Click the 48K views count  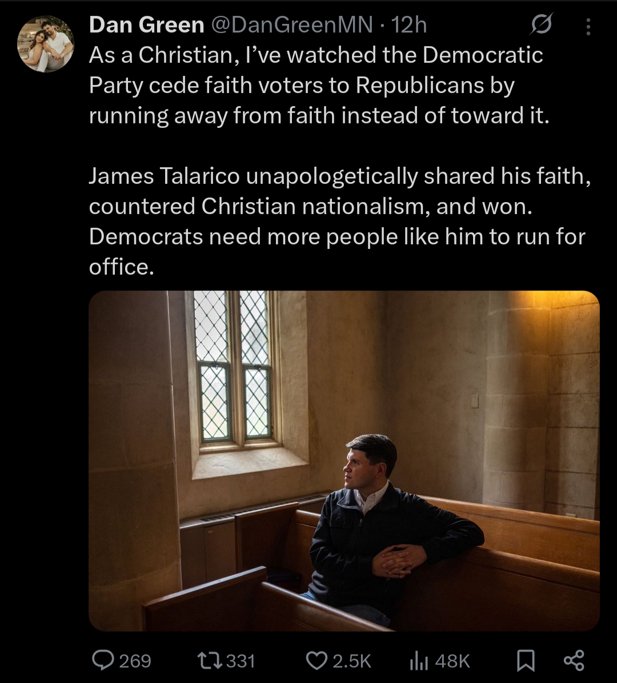click(452, 661)
